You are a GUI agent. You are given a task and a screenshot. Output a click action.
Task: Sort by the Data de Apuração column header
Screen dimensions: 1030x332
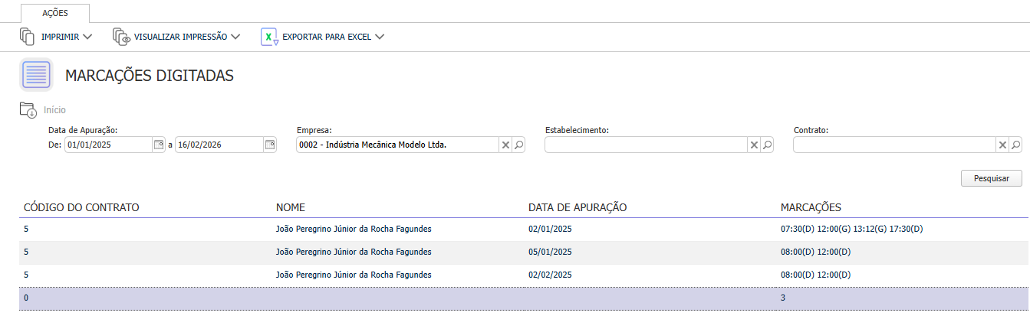(578, 207)
